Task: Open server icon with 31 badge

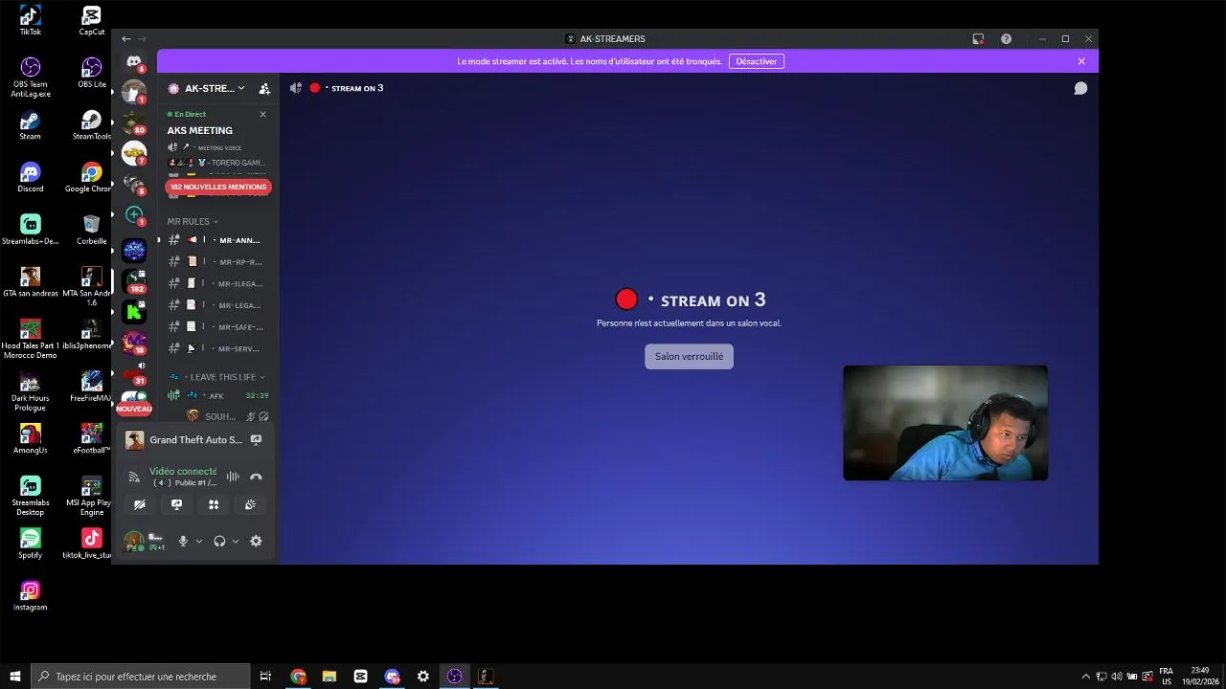Action: tap(134, 372)
